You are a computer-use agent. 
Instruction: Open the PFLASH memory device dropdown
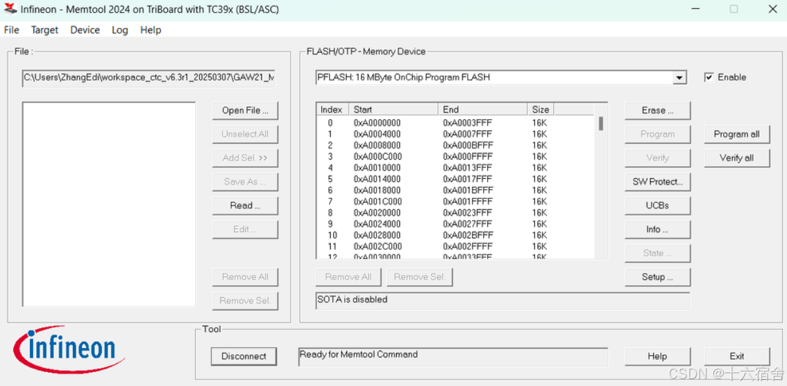click(679, 78)
